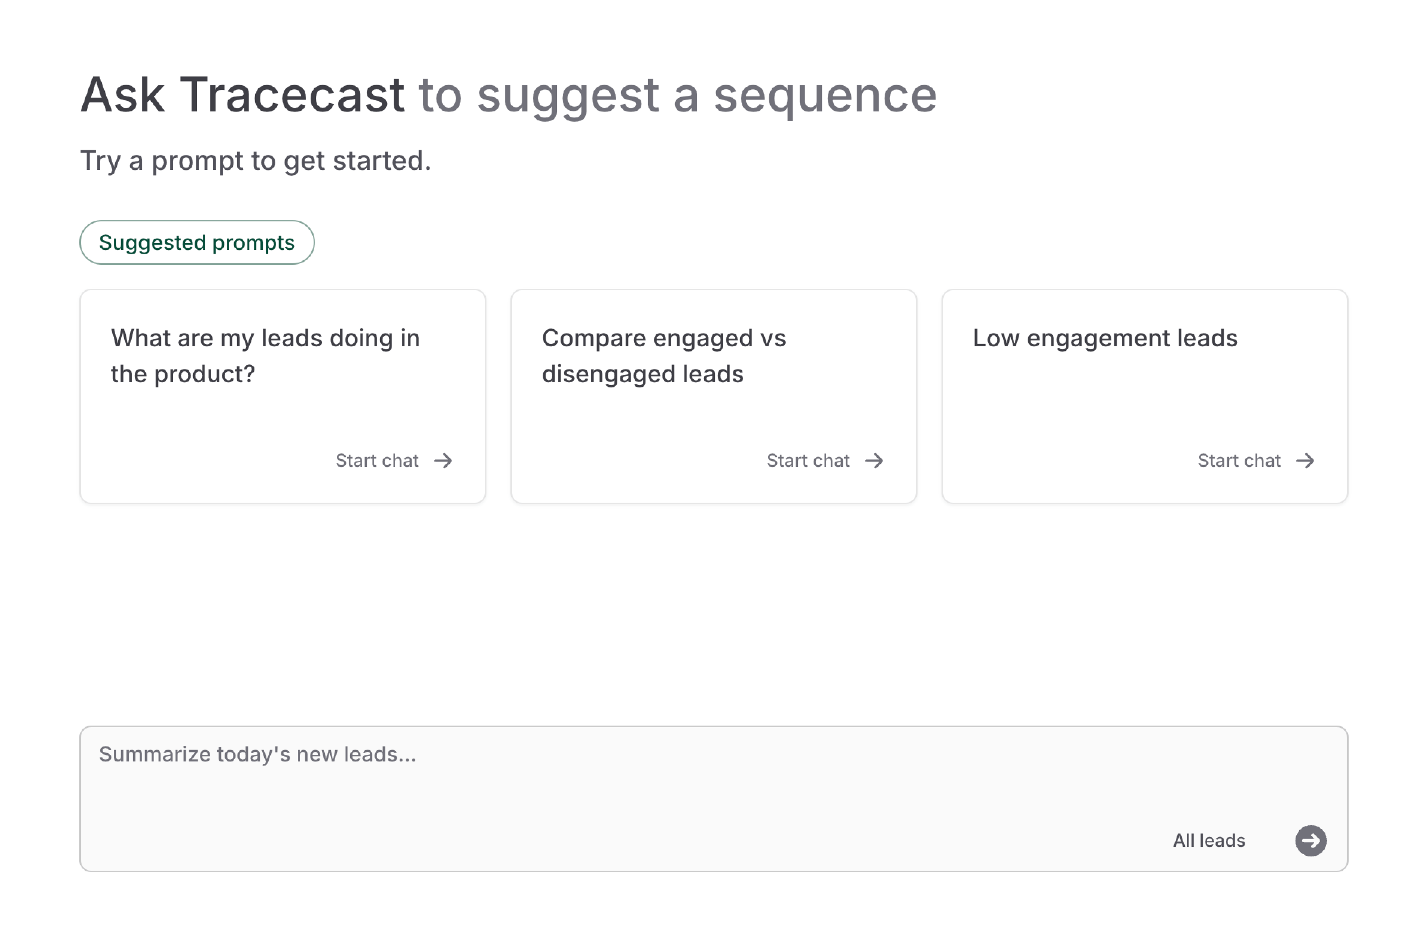The width and height of the screenshot is (1407, 938).
Task: Click 'What are my leads doing' card title
Action: click(x=265, y=356)
